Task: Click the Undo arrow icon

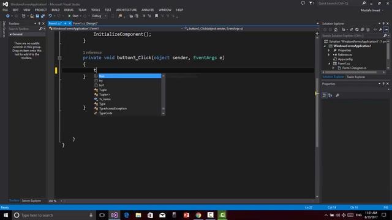Action: [x=50, y=16]
